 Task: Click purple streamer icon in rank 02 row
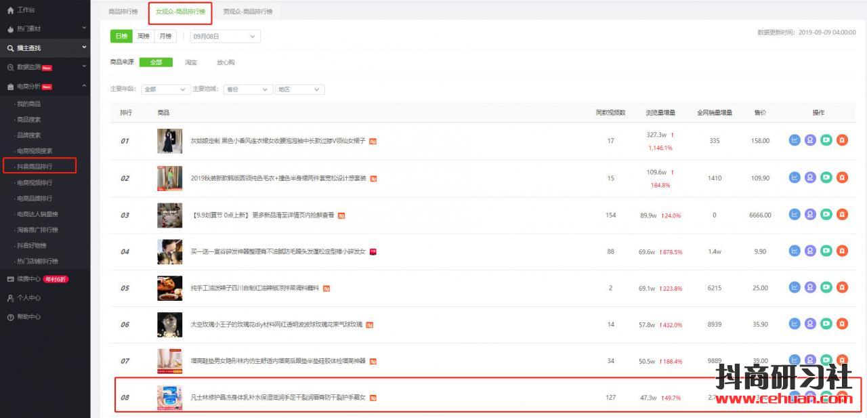point(810,177)
